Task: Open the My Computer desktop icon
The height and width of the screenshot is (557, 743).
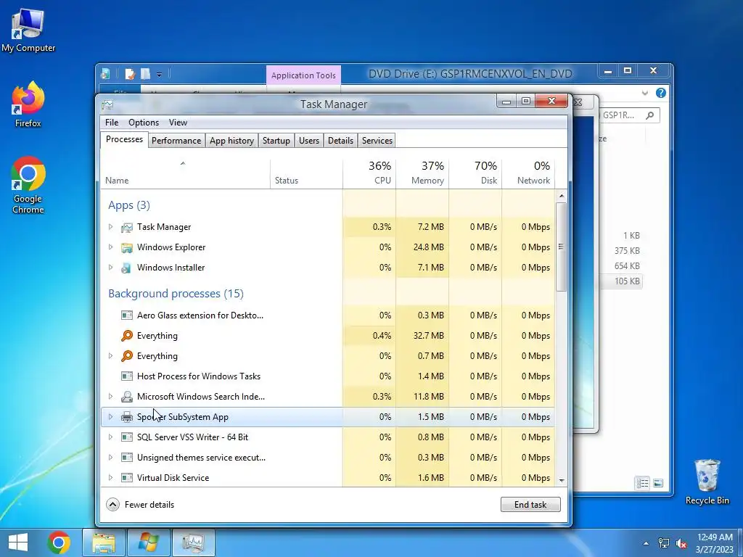Action: pos(28,30)
